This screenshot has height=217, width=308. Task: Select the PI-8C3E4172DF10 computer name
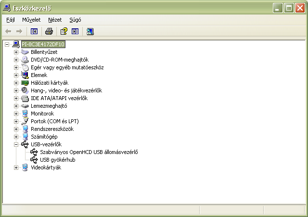pos(43,44)
